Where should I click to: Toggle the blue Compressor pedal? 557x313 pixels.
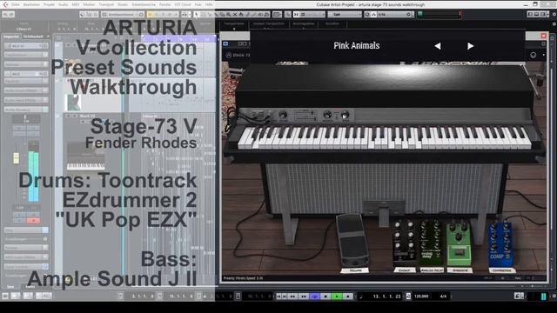point(501,245)
